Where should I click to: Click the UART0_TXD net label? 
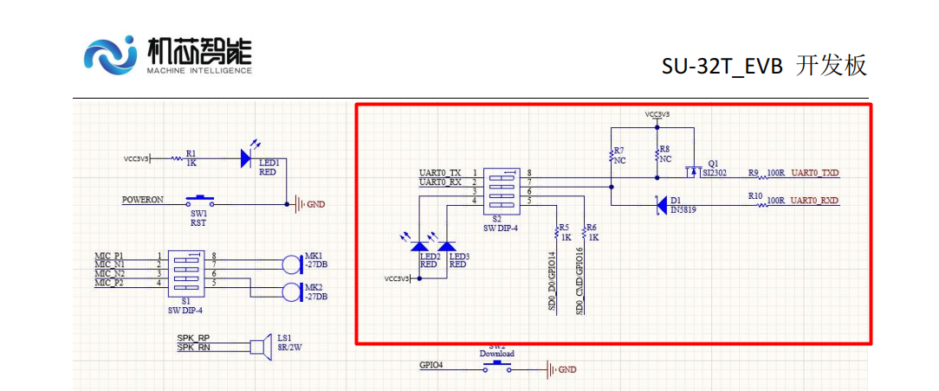pos(814,173)
